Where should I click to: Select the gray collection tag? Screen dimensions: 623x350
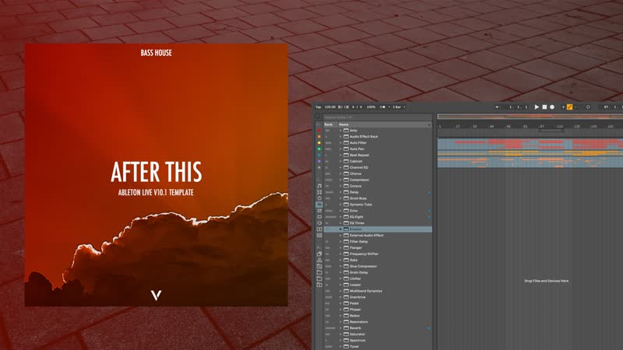(319, 167)
